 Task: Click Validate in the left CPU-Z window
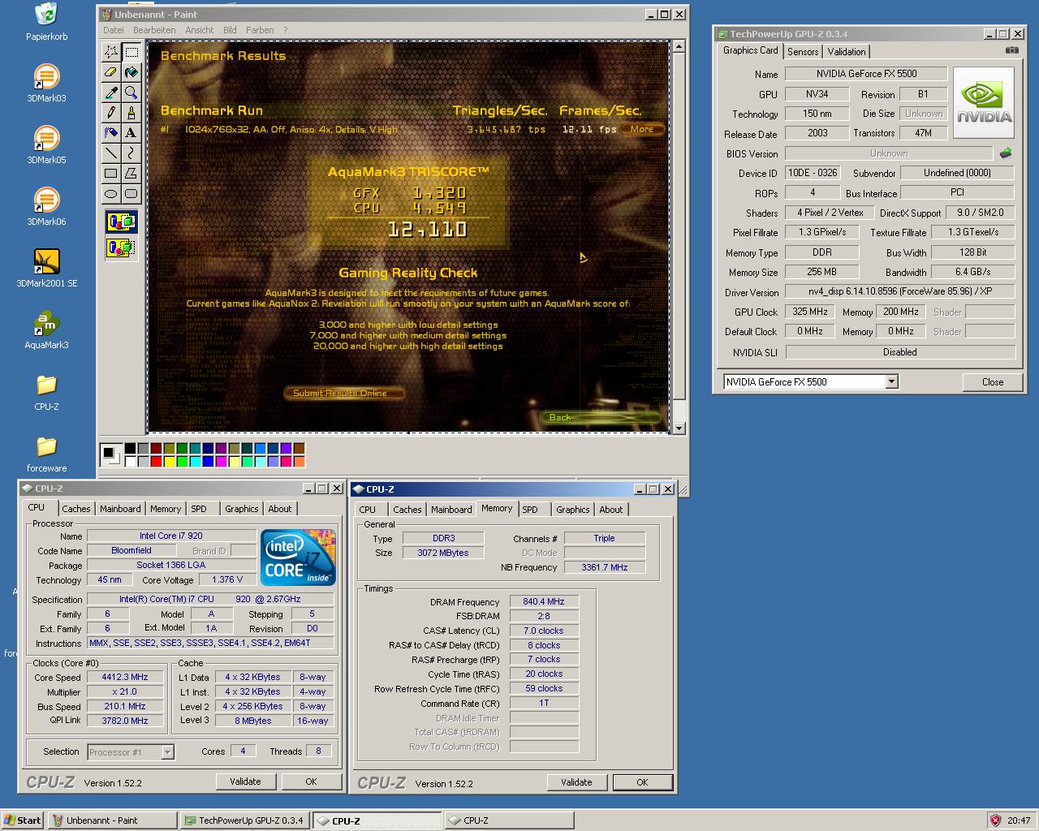245,781
